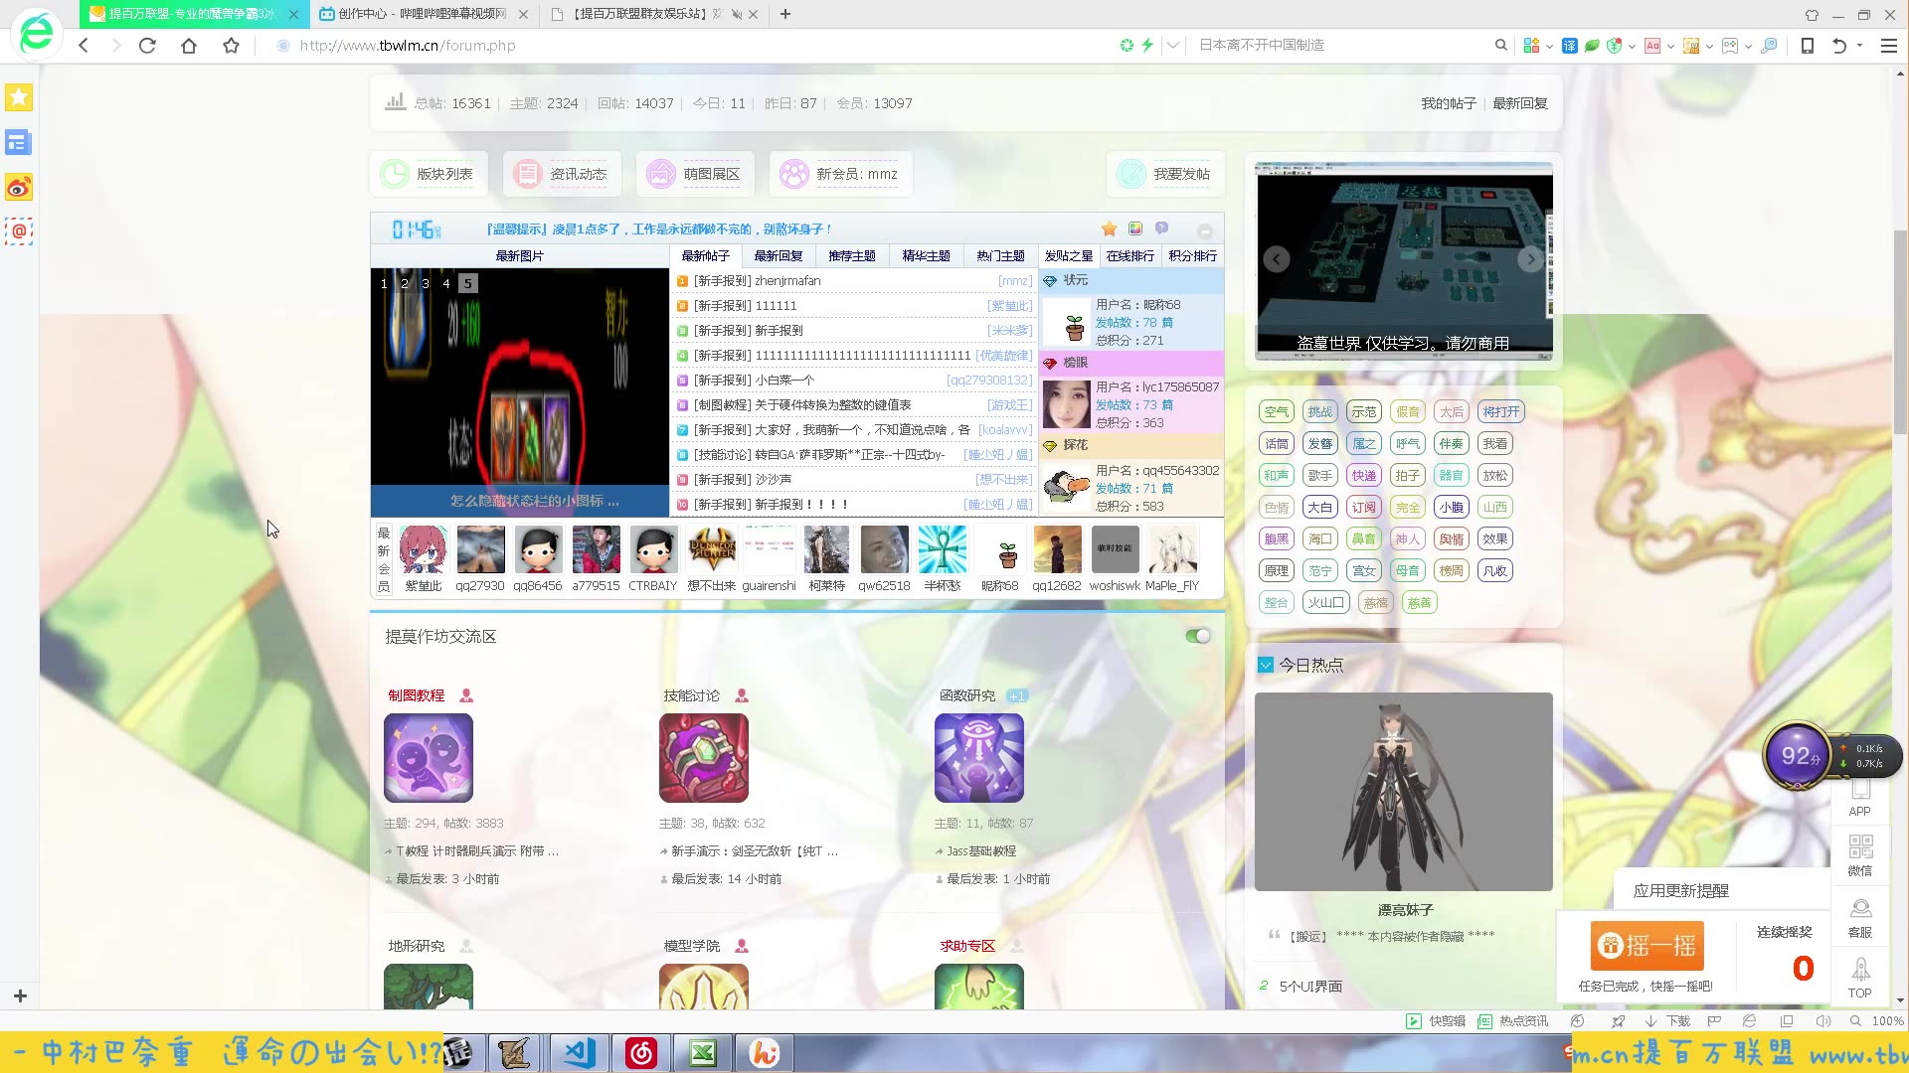Click the 漂亮妹子 model thumbnail
Viewport: 1909px width, 1073px height.
pyautogui.click(x=1403, y=792)
